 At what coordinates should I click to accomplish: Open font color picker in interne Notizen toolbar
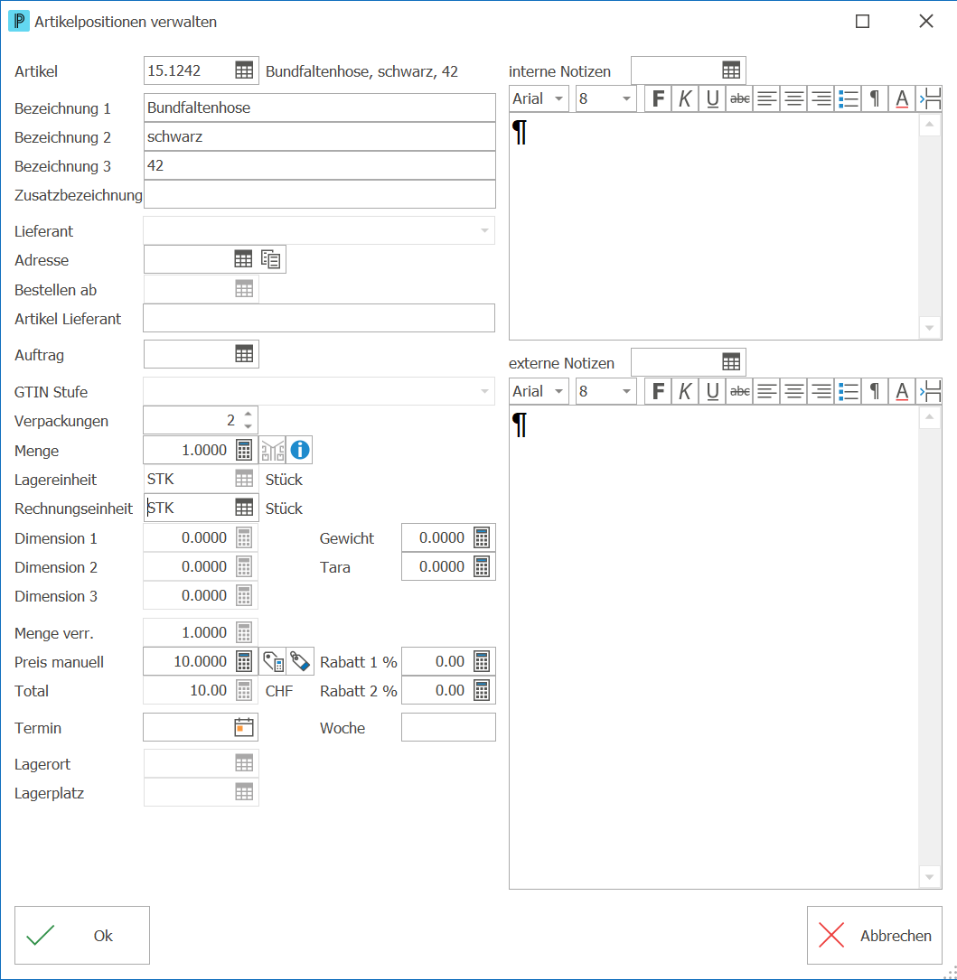point(902,98)
